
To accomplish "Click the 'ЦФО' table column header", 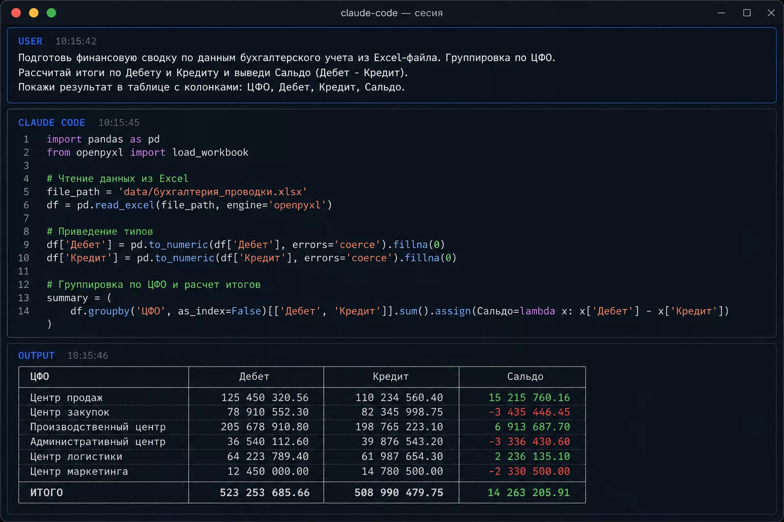I will click(x=39, y=377).
